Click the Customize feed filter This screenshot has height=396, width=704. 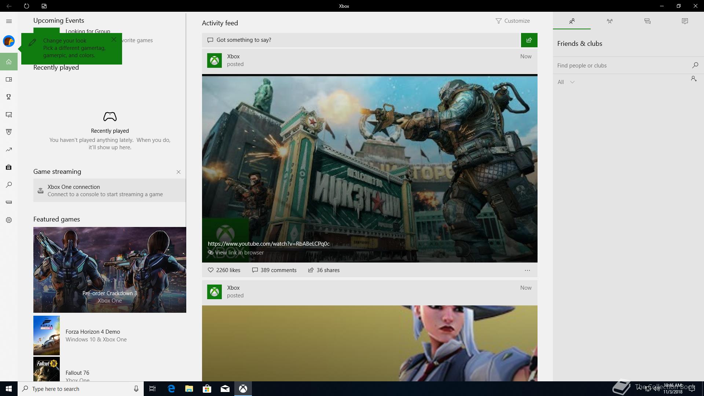click(x=513, y=21)
